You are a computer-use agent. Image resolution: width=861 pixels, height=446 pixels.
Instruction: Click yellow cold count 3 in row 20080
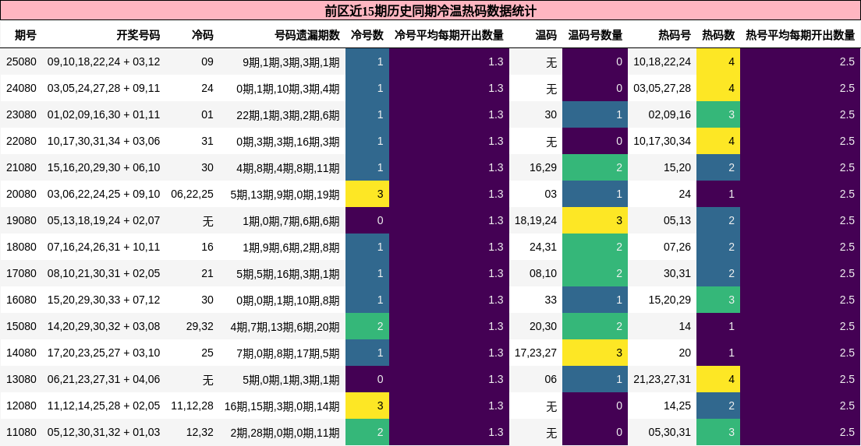pyautogui.click(x=367, y=194)
